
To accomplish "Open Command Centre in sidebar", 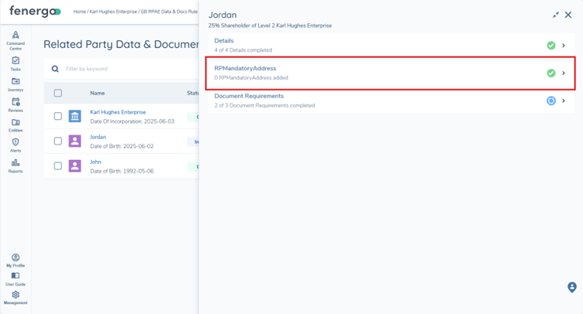I will [16, 40].
